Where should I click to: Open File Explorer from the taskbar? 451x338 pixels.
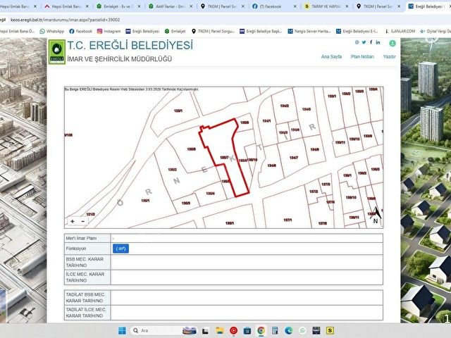tap(220, 330)
